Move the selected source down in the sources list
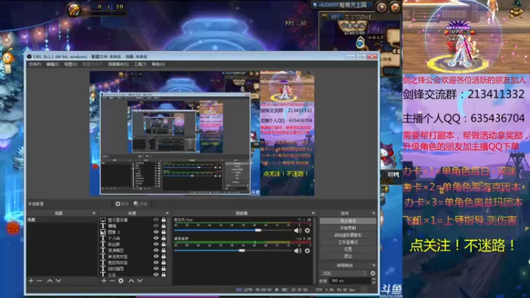This screenshot has width=530, height=298. [140, 281]
